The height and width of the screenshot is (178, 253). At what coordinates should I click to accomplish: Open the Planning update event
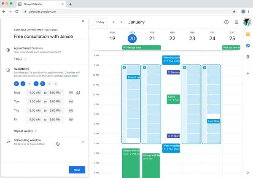pyautogui.click(x=171, y=60)
